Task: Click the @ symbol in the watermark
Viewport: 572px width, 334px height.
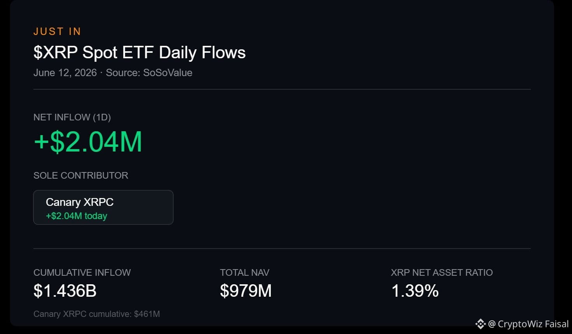Action: tap(492, 324)
